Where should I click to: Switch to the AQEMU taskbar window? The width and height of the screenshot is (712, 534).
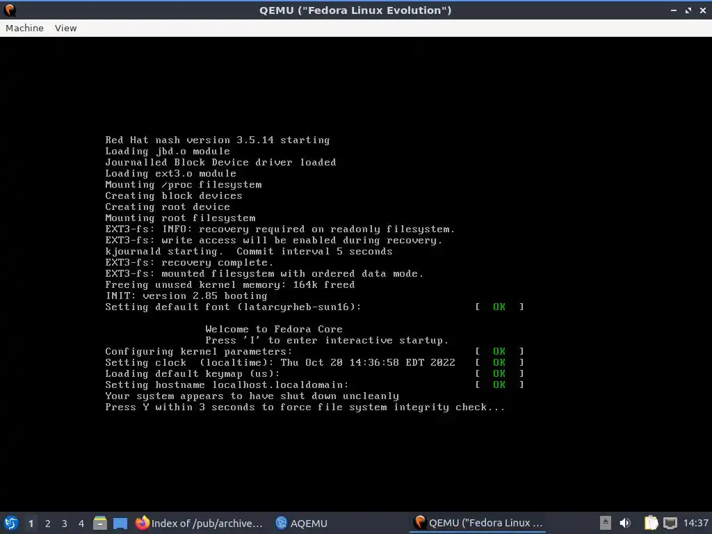pyautogui.click(x=302, y=523)
